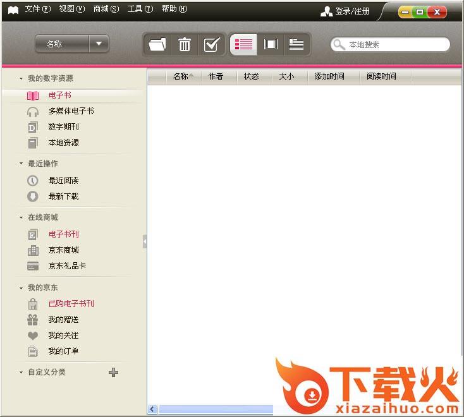Open the 商城(S) menu
Screen dimensions: 464x417
[106, 9]
